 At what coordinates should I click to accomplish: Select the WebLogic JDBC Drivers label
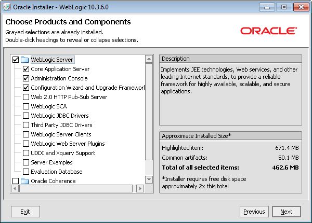60,116
